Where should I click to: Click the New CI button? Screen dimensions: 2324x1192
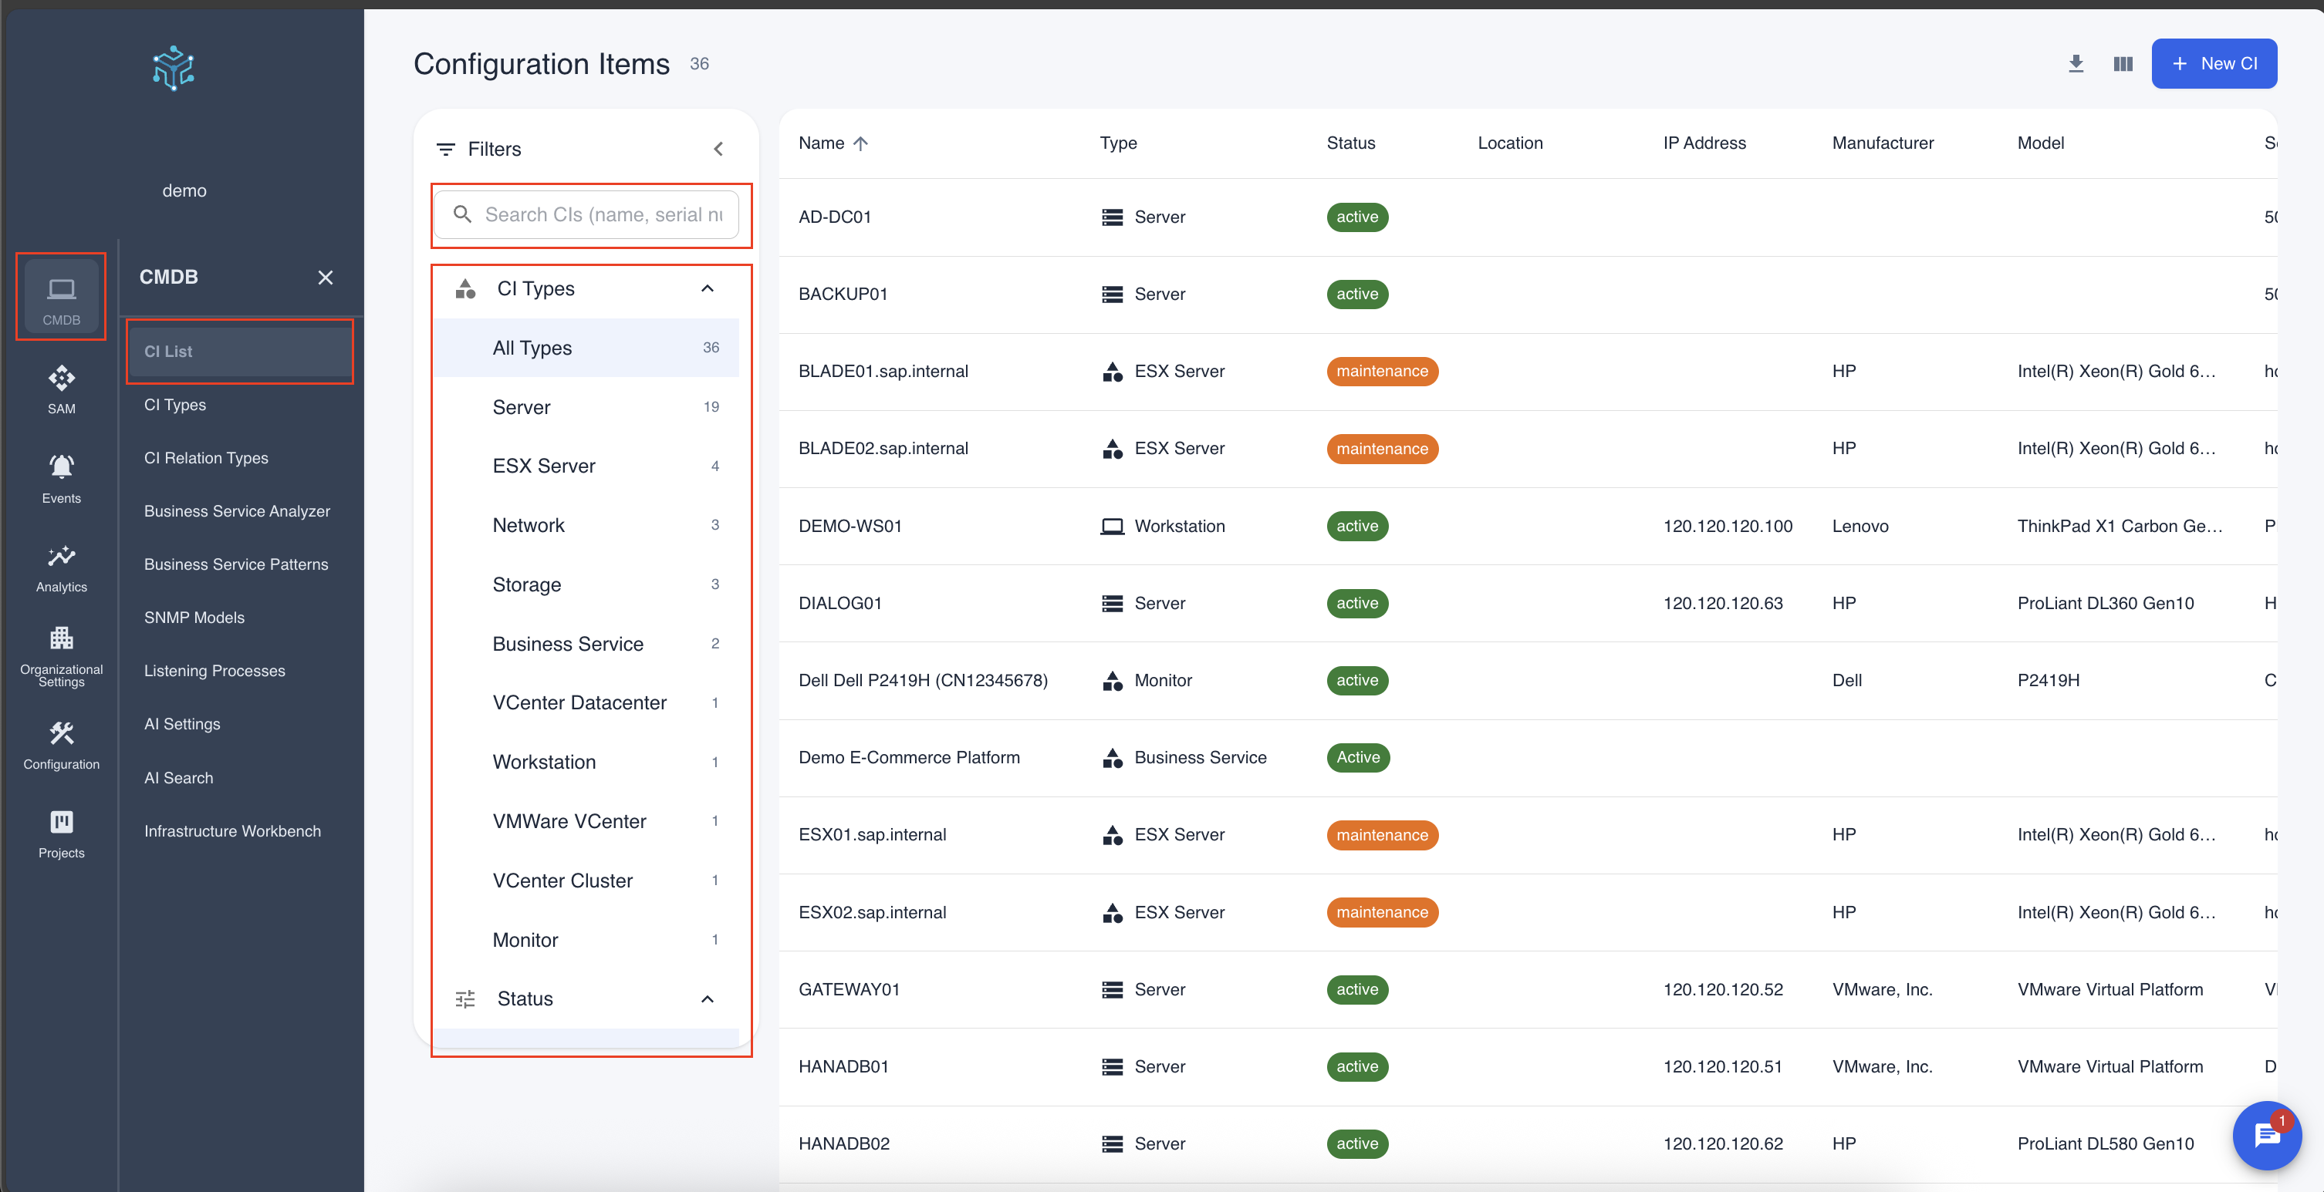(2214, 63)
